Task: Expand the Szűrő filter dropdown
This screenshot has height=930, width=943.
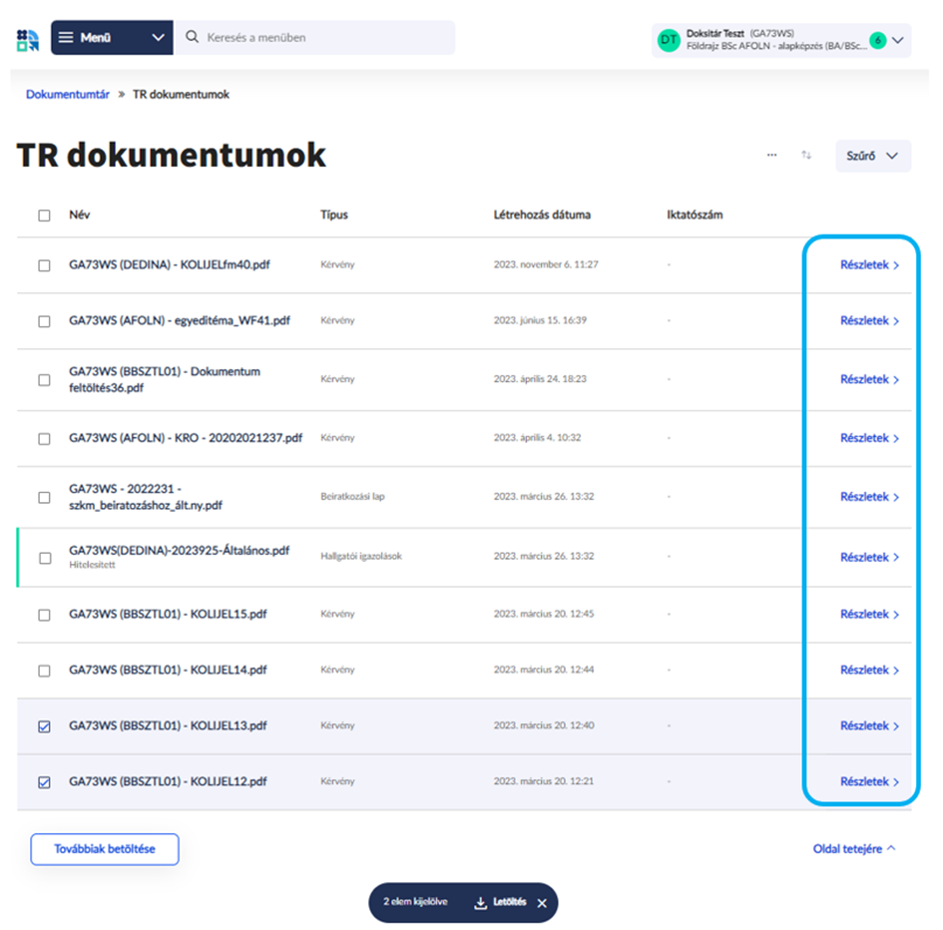Action: tap(873, 156)
